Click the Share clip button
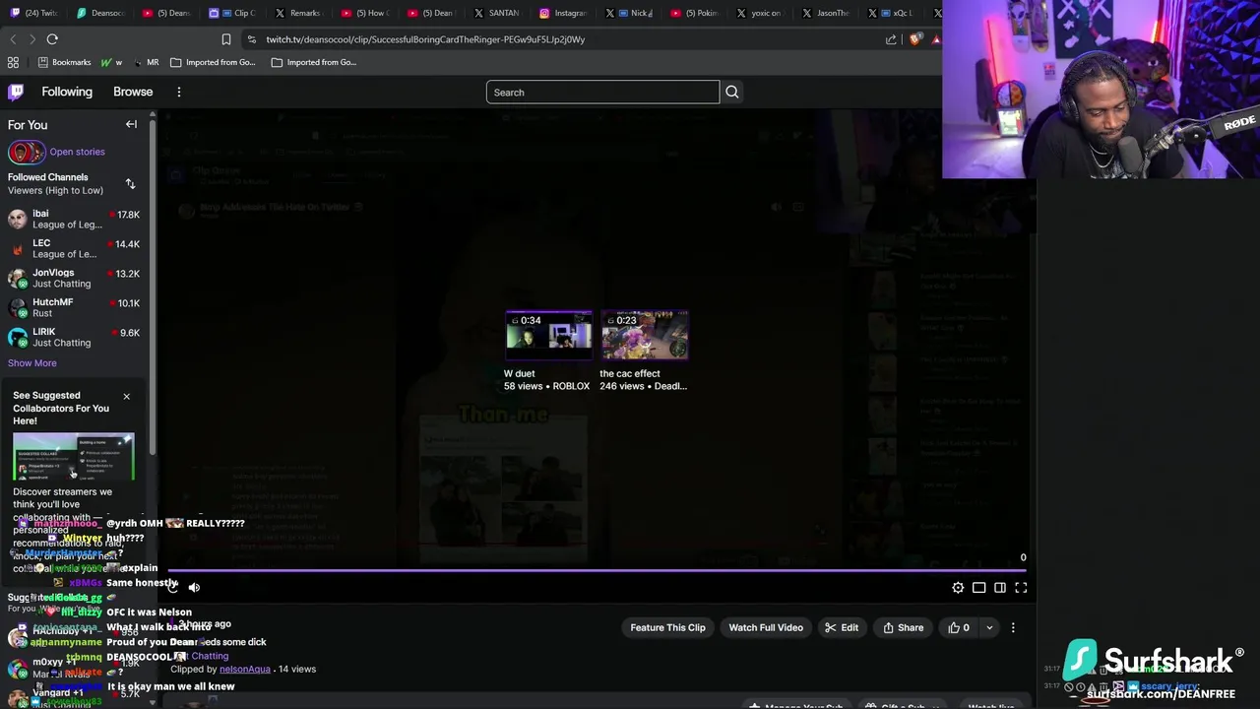Viewport: 1260px width, 709px height. point(904,627)
